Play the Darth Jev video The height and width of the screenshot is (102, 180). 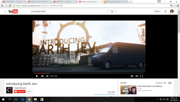[37, 76]
